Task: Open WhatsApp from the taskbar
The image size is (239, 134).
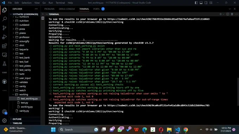Action: point(120,129)
